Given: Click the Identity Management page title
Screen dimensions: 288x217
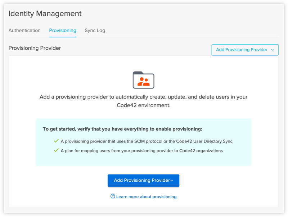Looking at the screenshot, I should 45,13.
